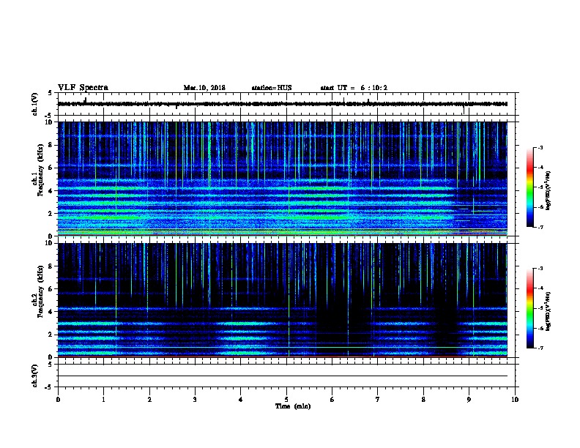Click time axis tick label "2"

(x=149, y=400)
